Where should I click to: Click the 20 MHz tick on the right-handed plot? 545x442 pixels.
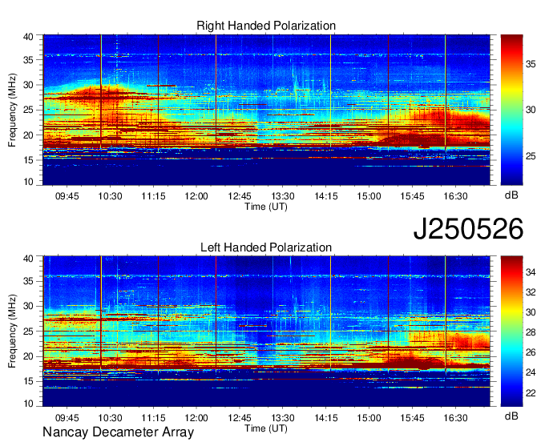tap(28, 135)
